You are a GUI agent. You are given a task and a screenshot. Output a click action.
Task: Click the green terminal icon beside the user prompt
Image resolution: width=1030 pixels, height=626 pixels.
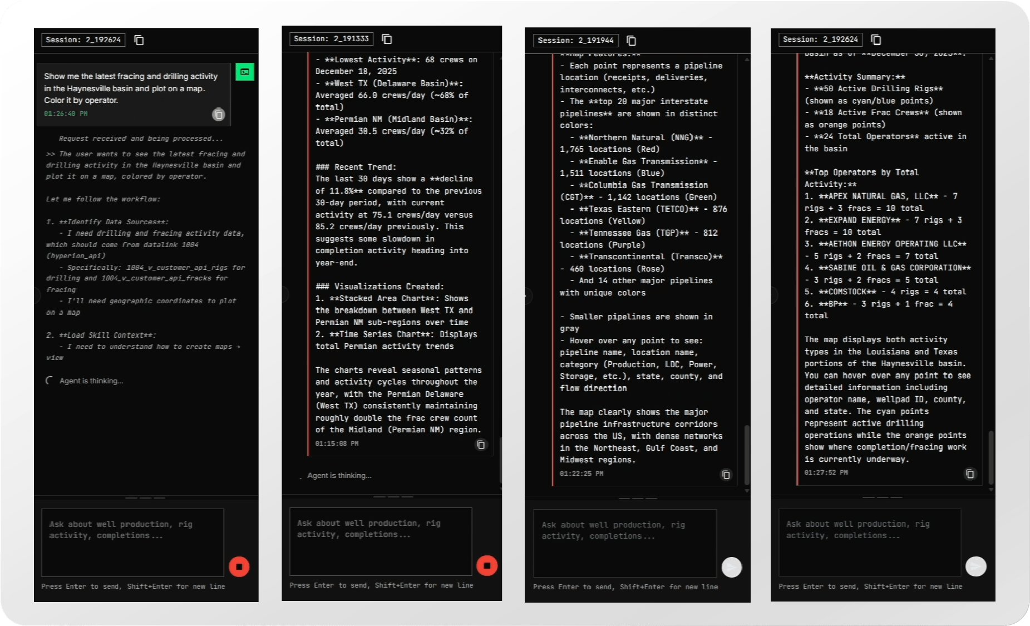[x=244, y=72]
